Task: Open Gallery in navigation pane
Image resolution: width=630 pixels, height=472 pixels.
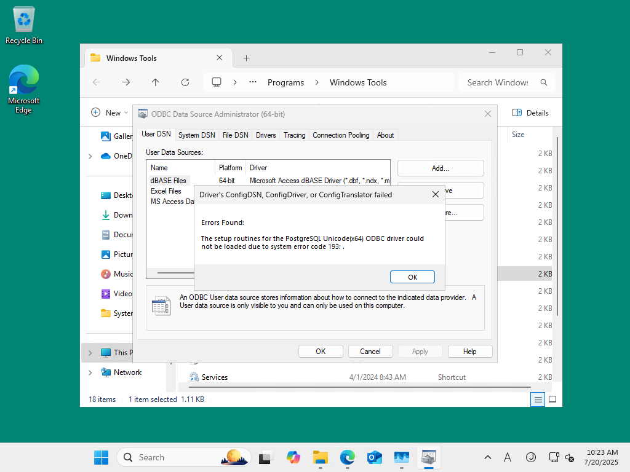Action: coord(116,136)
